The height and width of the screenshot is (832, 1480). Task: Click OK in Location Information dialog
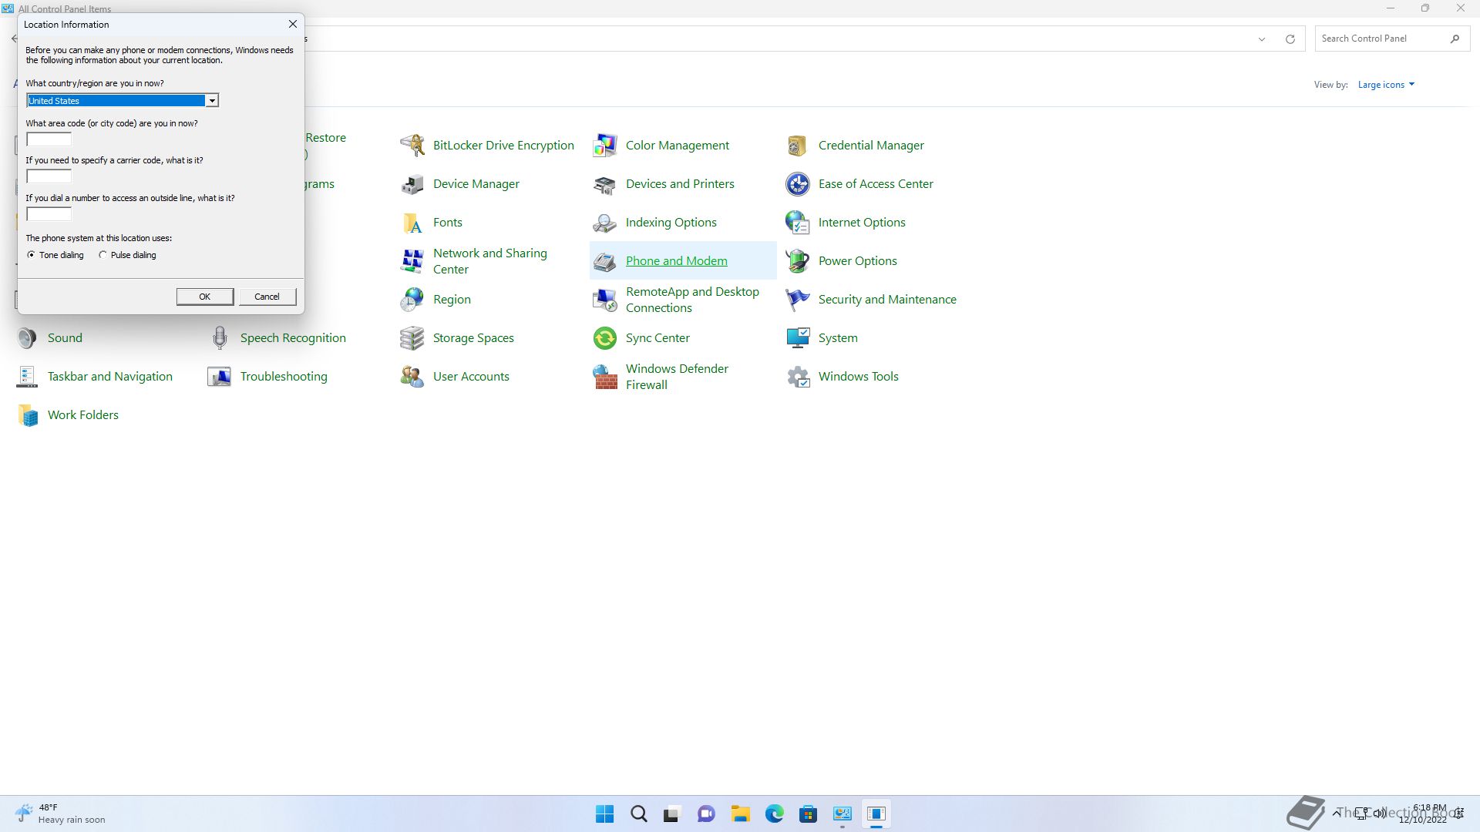tap(204, 297)
